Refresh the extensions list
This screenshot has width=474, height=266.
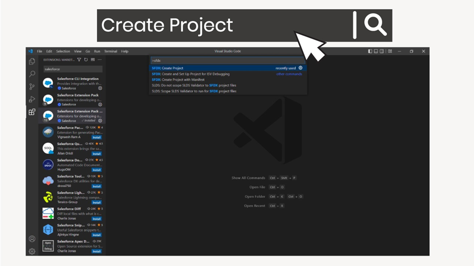tap(86, 60)
